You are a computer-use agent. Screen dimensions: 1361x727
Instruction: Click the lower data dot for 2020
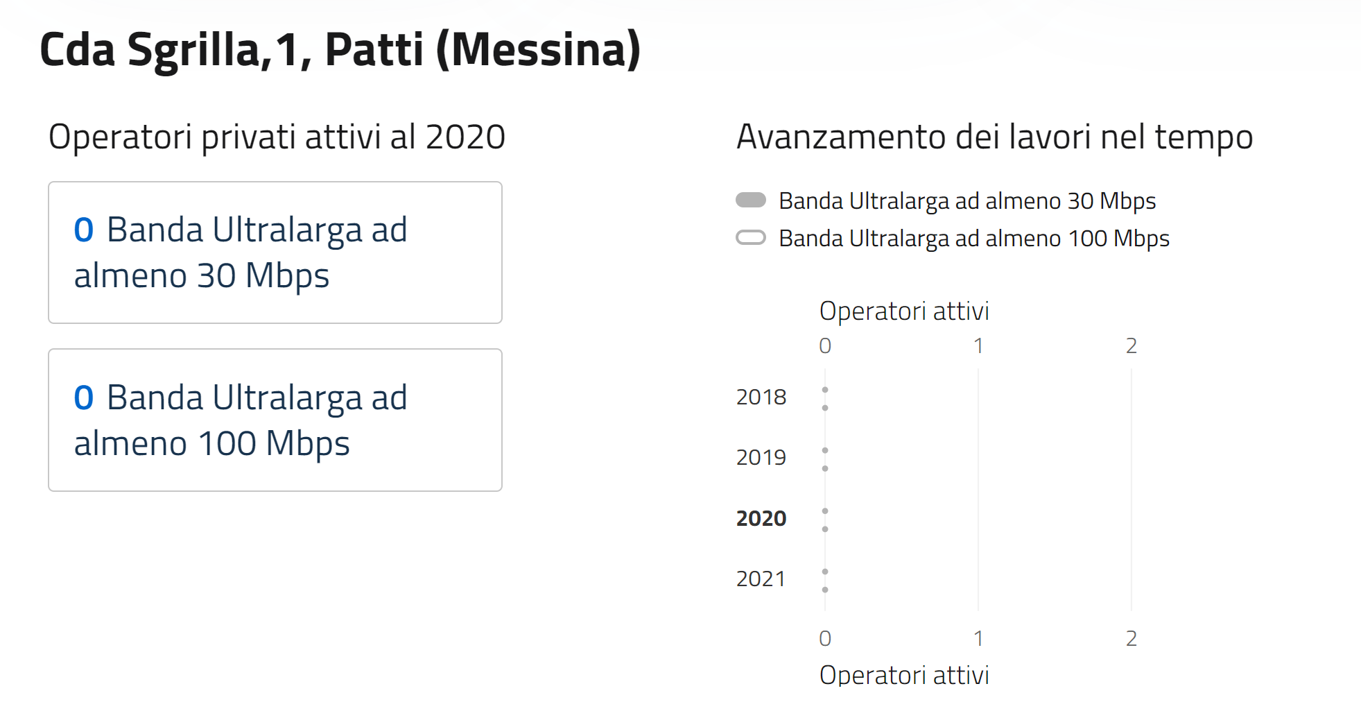825,529
